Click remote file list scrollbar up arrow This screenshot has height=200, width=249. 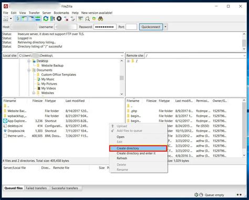tap(244, 100)
